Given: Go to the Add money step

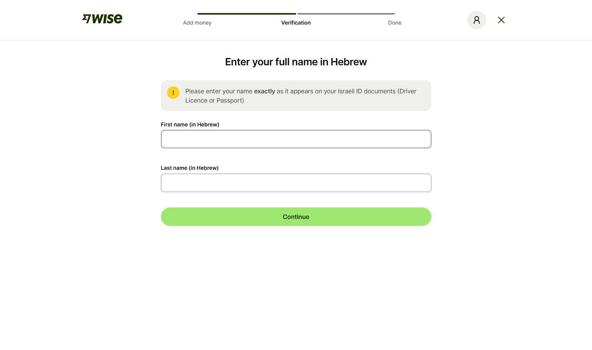Looking at the screenshot, I should coord(197,23).
